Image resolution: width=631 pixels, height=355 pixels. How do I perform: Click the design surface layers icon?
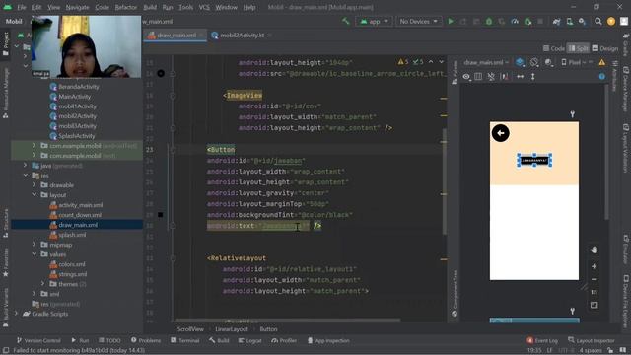click(520, 62)
